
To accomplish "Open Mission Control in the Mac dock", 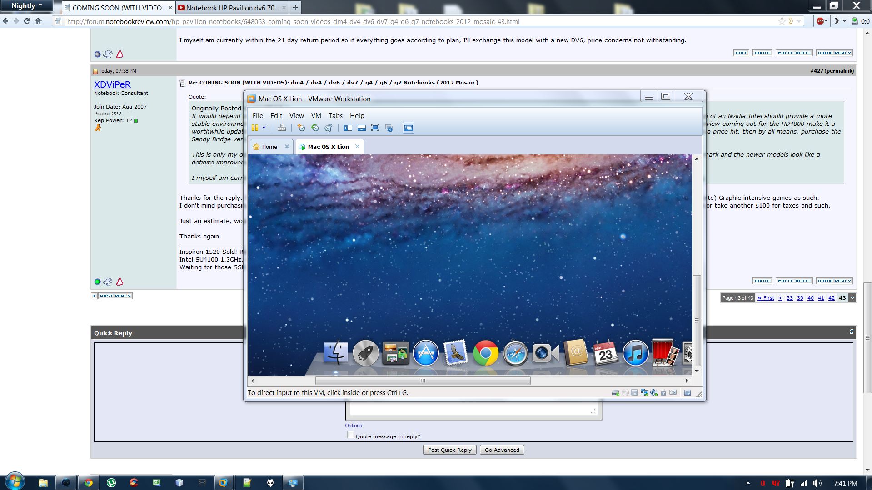I will (396, 353).
